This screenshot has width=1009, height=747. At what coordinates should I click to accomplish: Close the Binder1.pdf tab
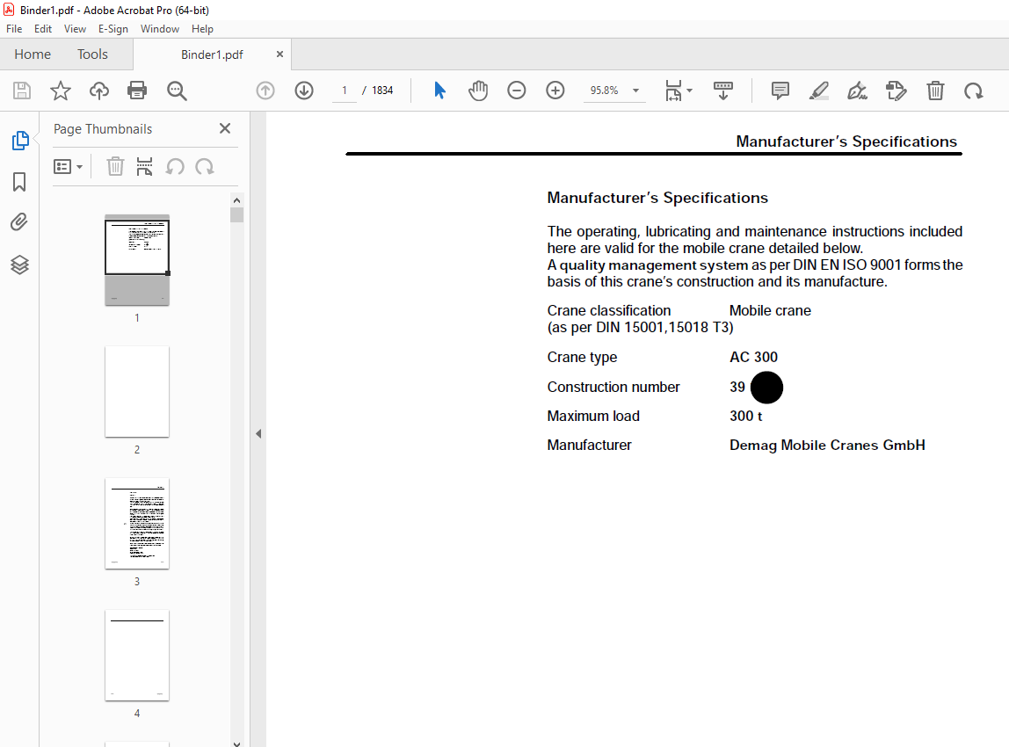(x=279, y=54)
